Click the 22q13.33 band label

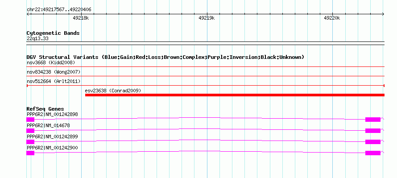37,39
